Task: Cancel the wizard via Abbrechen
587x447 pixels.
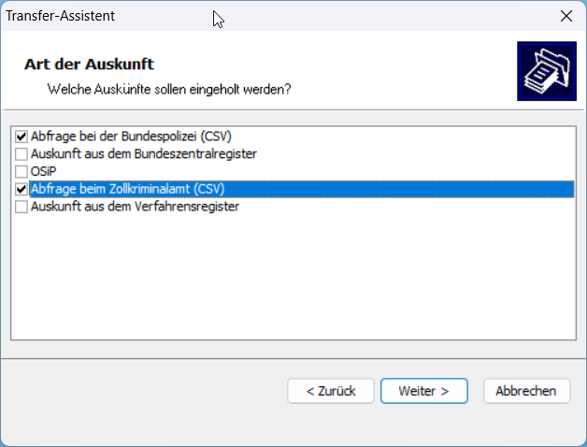Action: tap(526, 391)
